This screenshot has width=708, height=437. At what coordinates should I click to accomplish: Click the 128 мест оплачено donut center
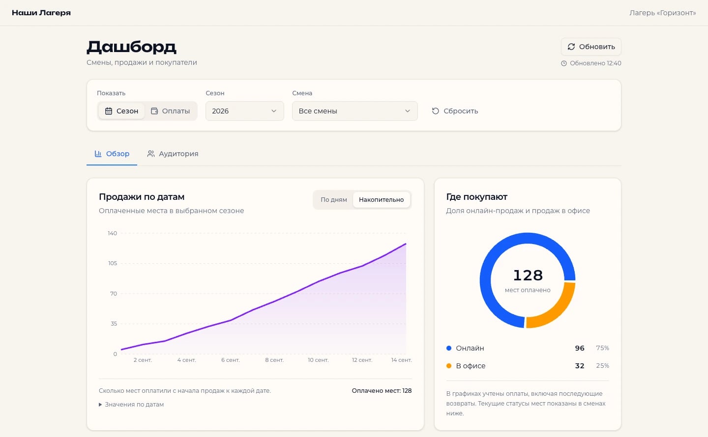click(x=528, y=280)
